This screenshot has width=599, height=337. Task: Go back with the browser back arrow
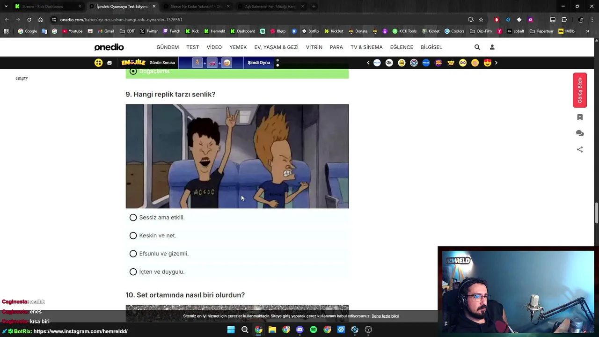pos(7,20)
